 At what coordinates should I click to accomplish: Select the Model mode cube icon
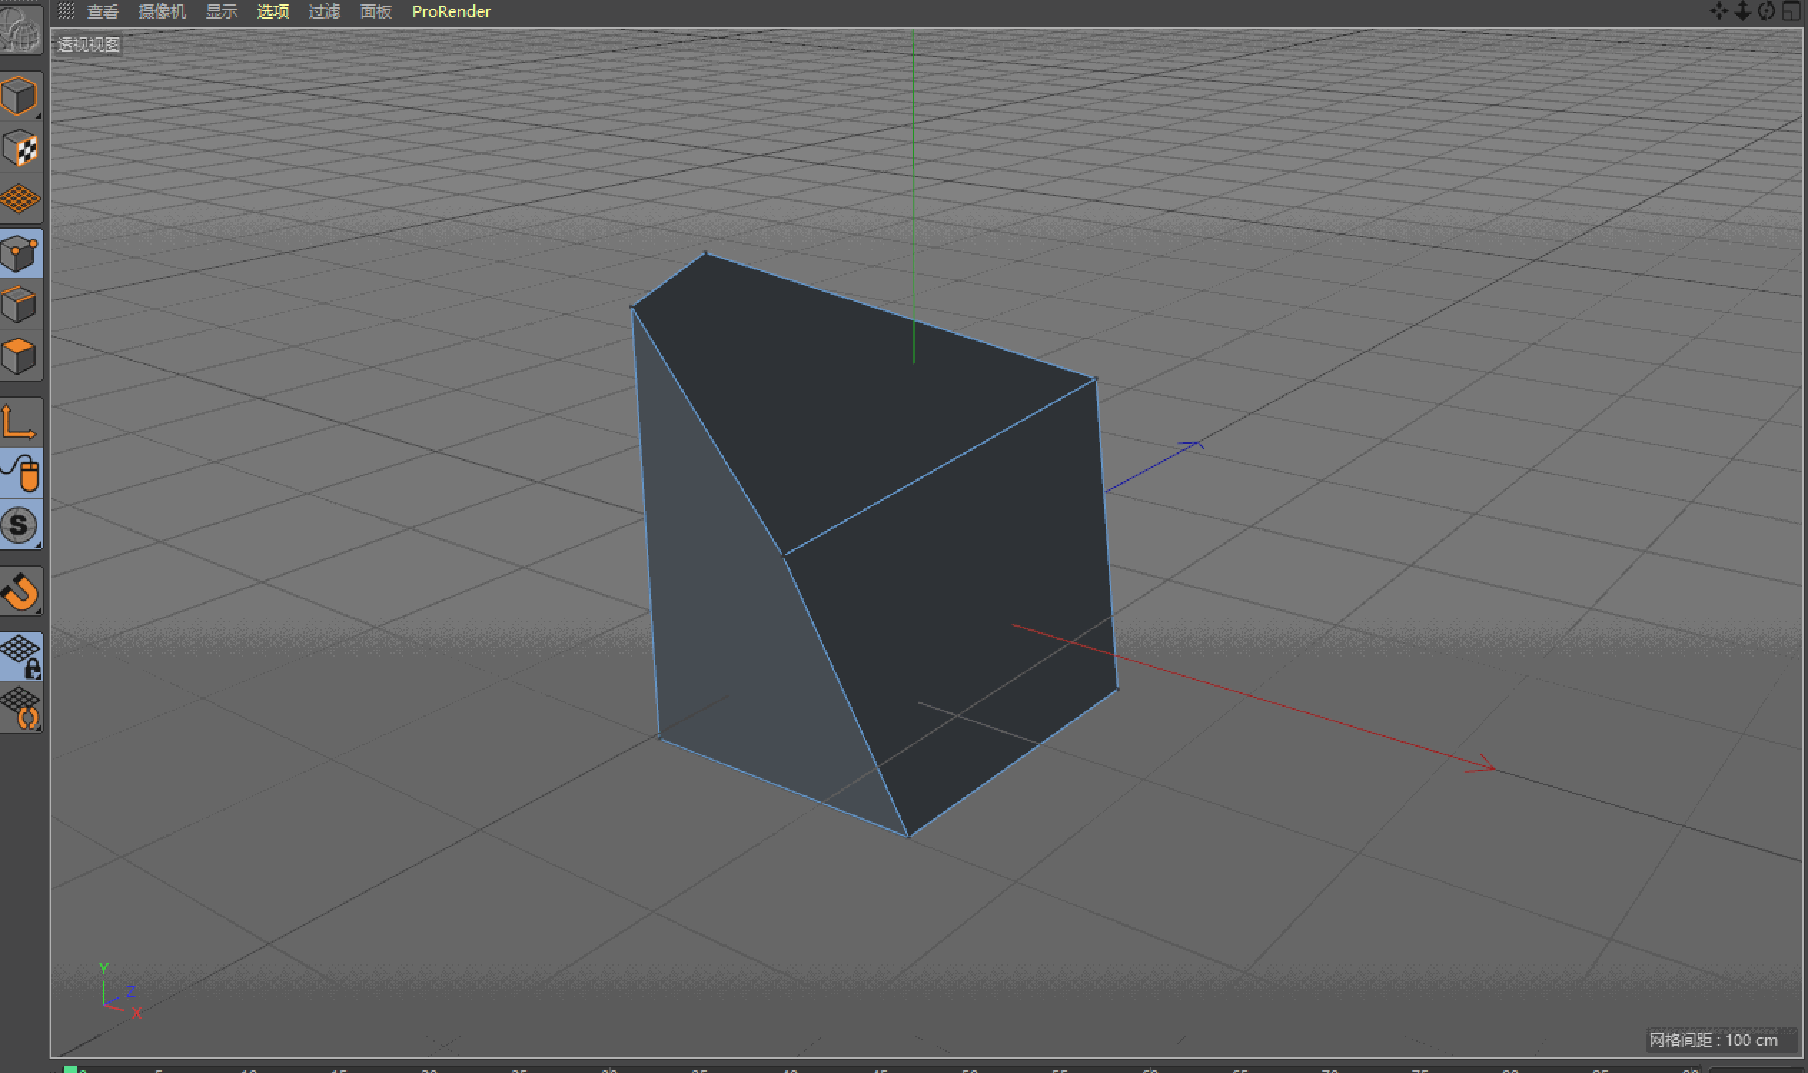19,95
